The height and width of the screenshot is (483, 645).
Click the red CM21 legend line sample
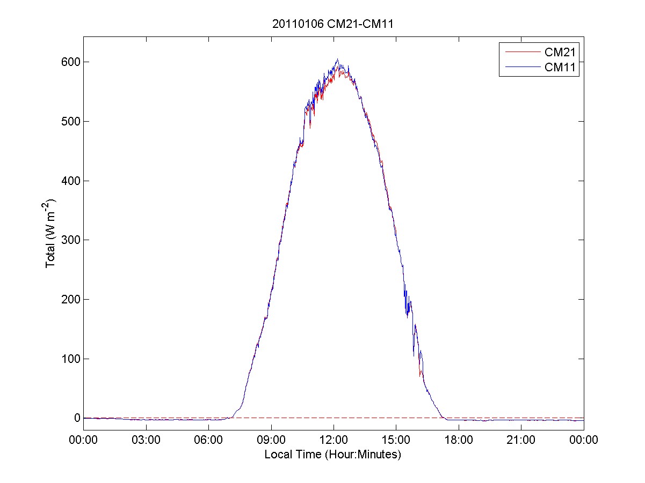(x=521, y=51)
